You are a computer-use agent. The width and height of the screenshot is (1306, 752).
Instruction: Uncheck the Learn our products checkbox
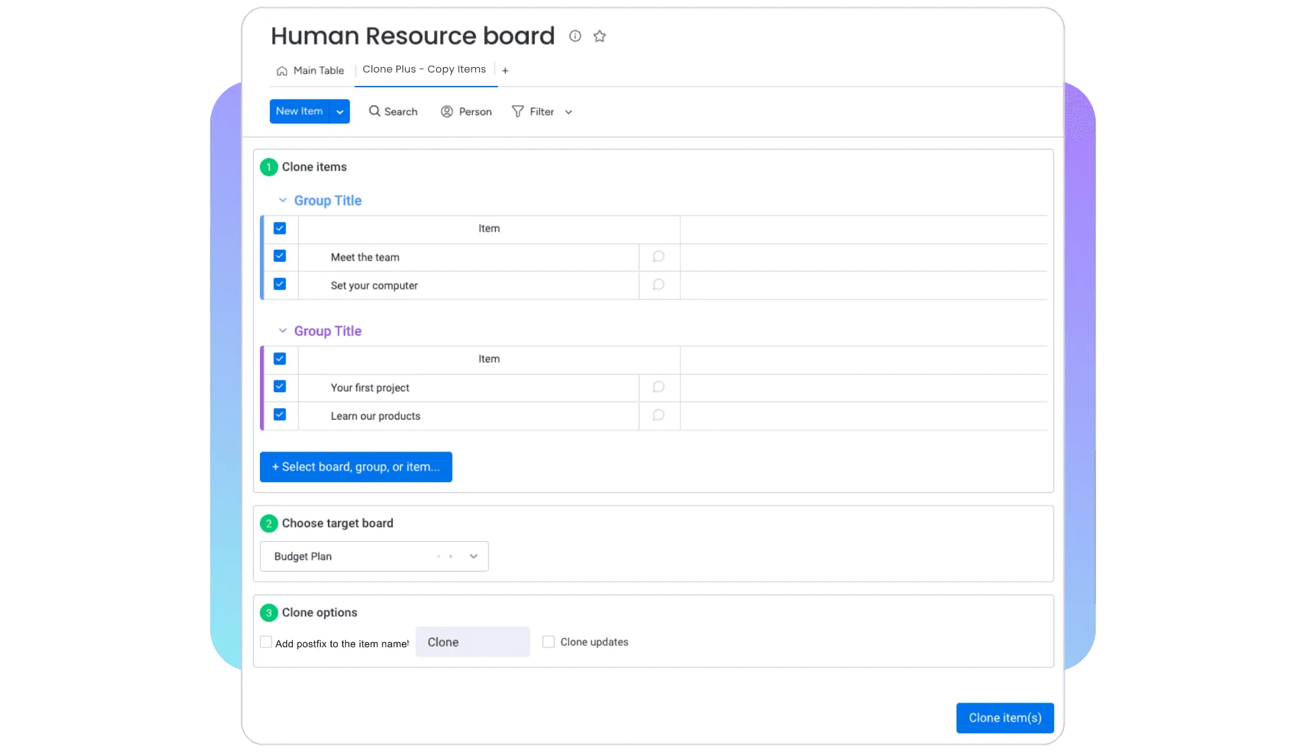280,414
